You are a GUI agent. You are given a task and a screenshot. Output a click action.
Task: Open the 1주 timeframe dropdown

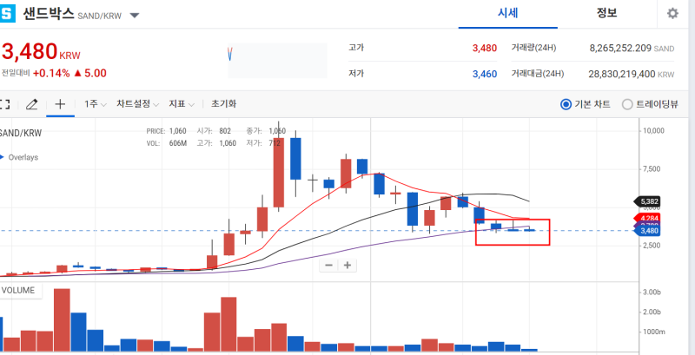pyautogui.click(x=96, y=104)
